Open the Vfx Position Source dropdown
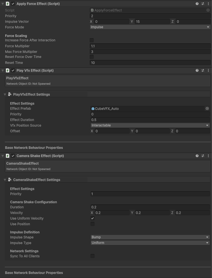Image resolution: width=212 pixels, height=278 pixels. 150,125
